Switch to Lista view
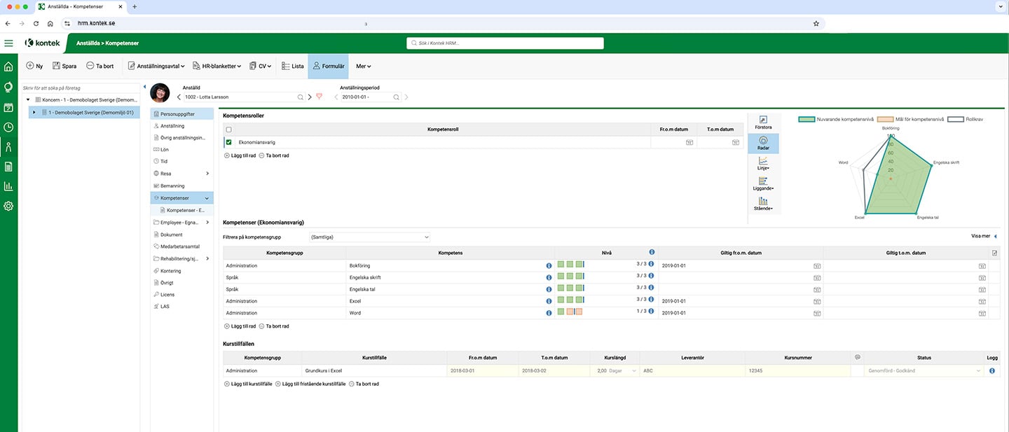 coord(293,66)
